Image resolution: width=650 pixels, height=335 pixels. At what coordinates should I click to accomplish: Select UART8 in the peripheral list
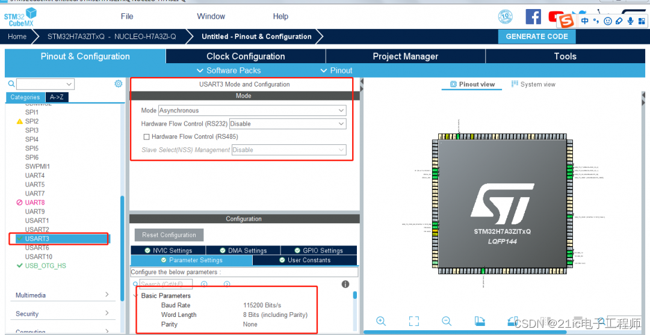(x=35, y=203)
